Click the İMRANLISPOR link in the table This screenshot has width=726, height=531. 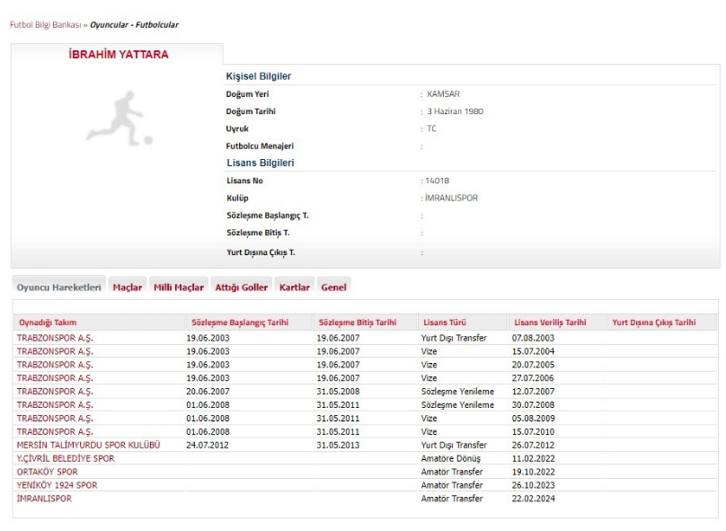pyautogui.click(x=44, y=499)
